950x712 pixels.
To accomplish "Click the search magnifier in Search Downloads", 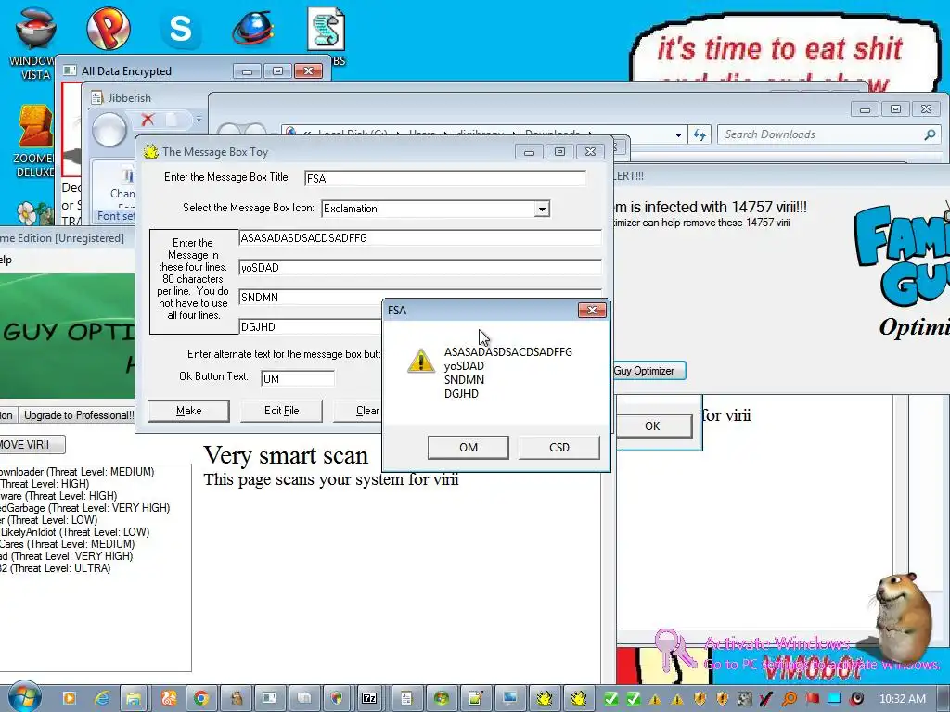I will [930, 134].
